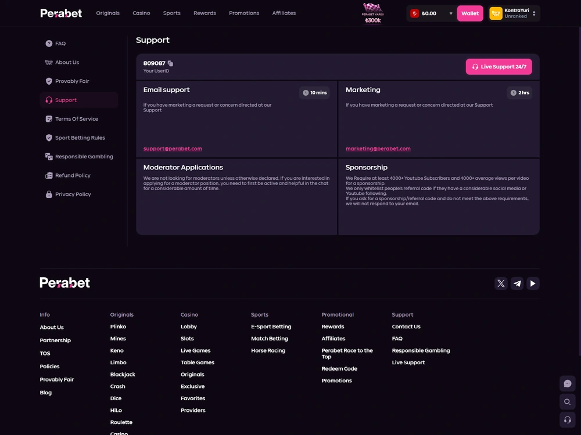Viewport: 581px width, 435px height.
Task: Open the YouTube social link
Action: pyautogui.click(x=533, y=284)
